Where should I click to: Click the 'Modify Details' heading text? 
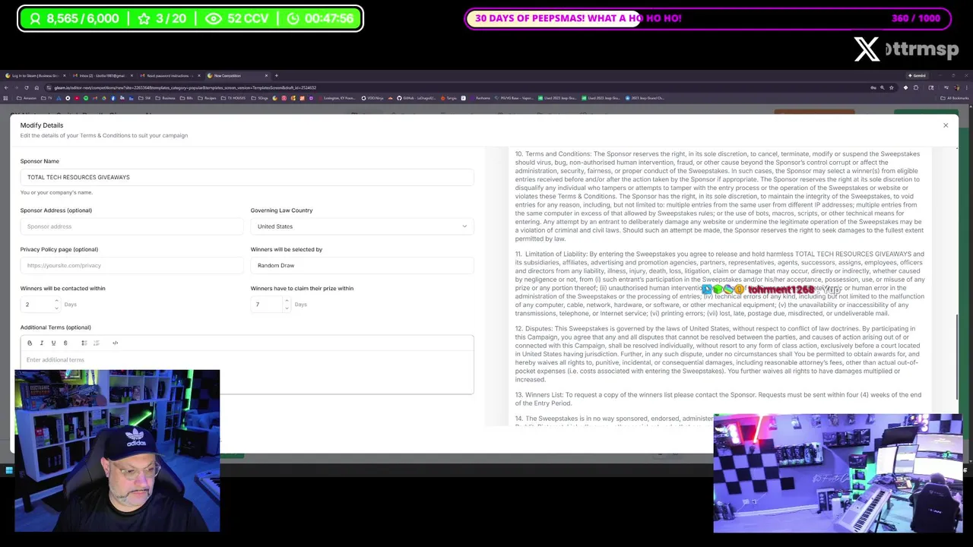(42, 125)
